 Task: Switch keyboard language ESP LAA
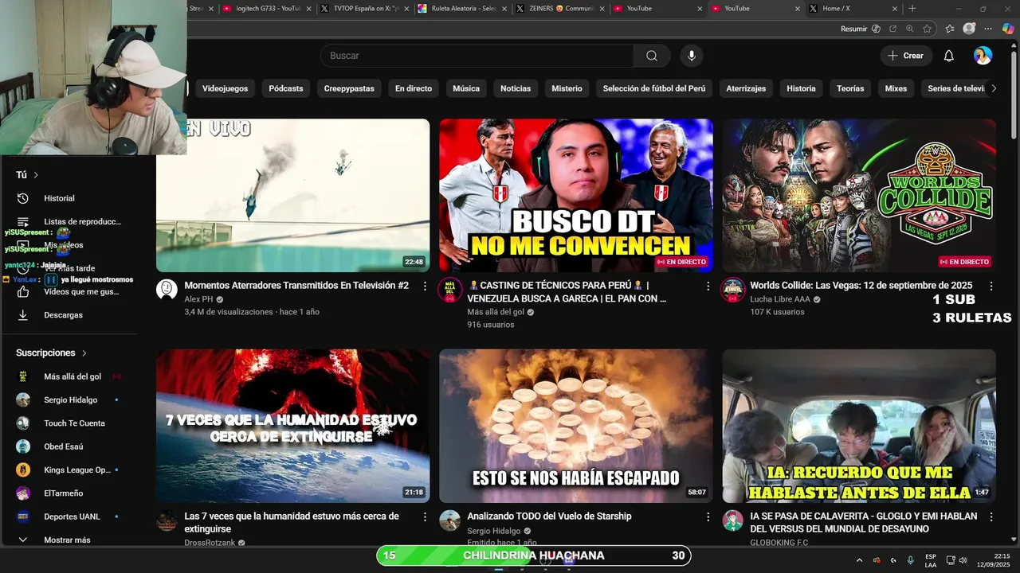click(931, 560)
